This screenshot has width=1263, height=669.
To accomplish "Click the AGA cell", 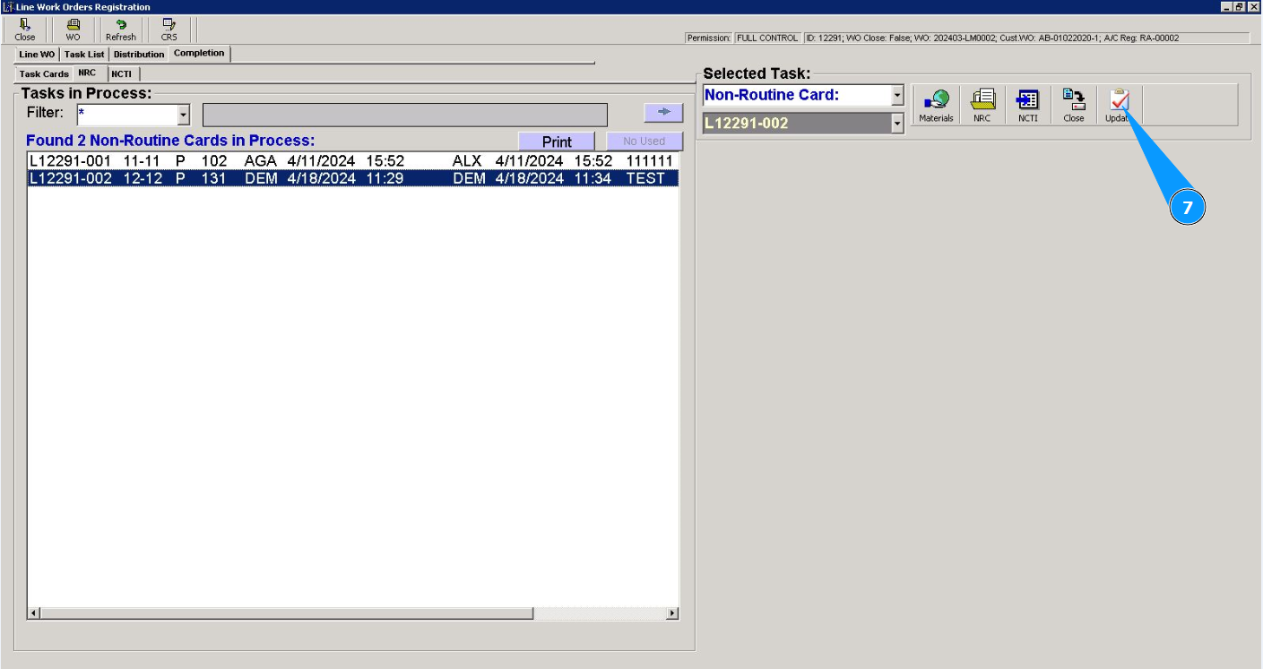I will pyautogui.click(x=261, y=161).
